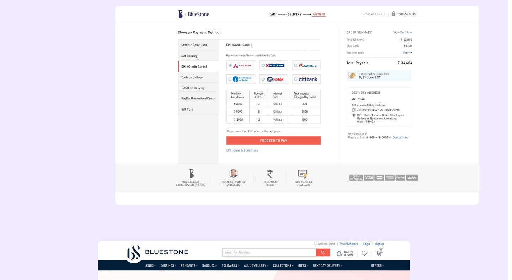Screen dimensions: 512x280
Task: Click the PayPal payment badge
Action: click(x=401, y=177)
